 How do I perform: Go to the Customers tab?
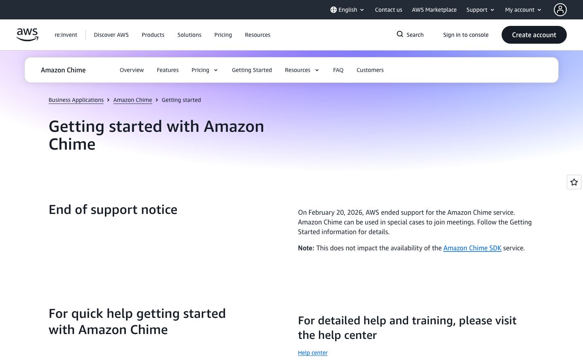click(x=370, y=70)
